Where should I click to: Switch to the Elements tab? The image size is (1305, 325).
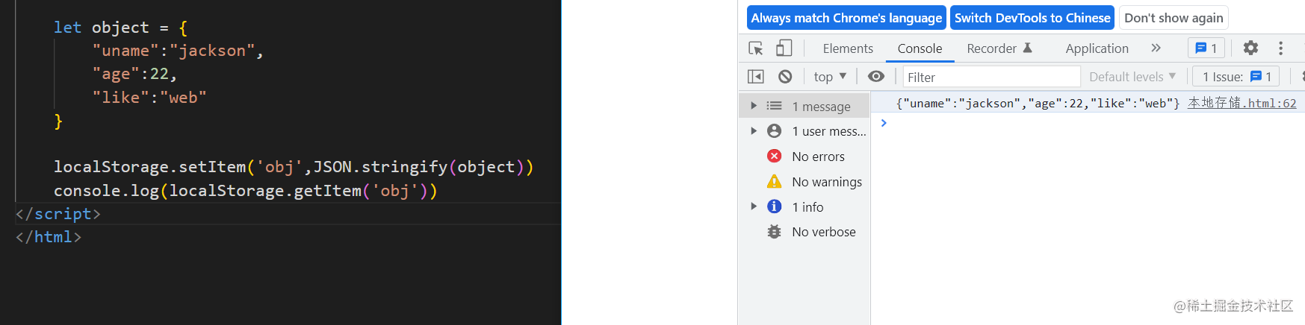click(848, 48)
